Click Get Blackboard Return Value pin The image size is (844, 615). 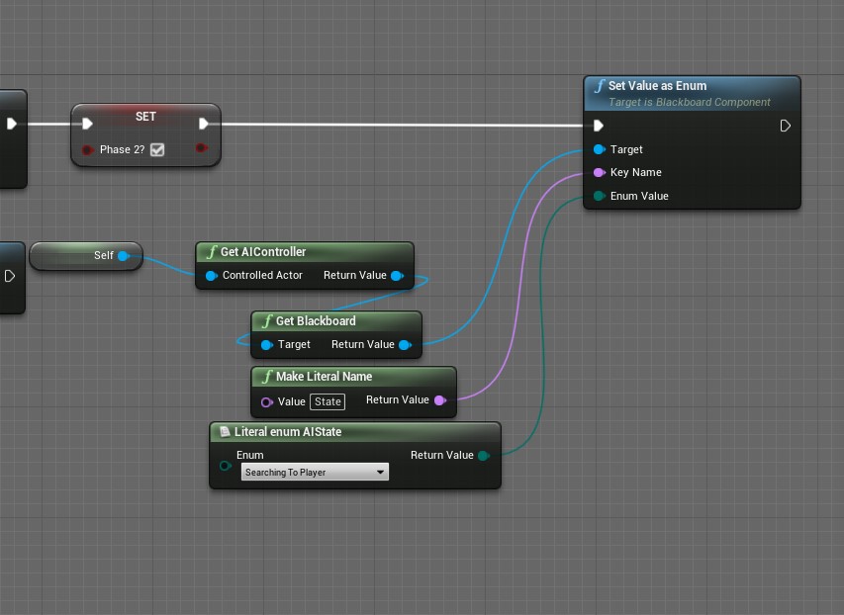tap(404, 345)
